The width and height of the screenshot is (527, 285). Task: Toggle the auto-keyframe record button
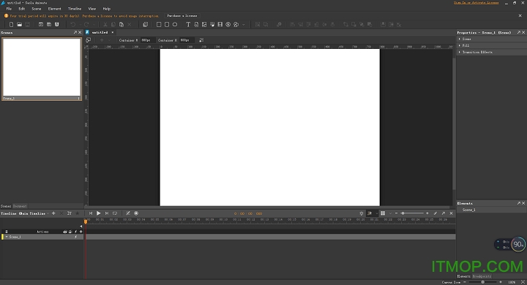pos(136,213)
